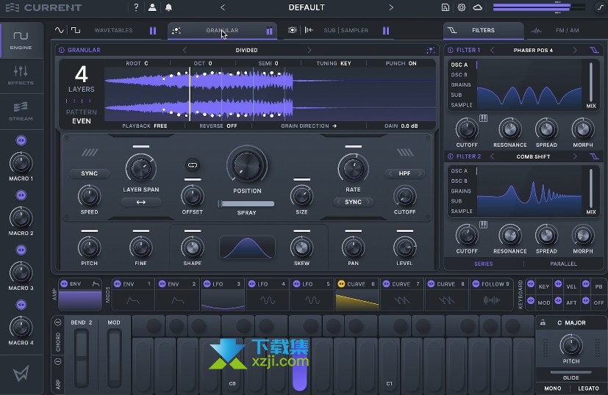
Task: Click the grain shape curve display
Action: [x=247, y=247]
